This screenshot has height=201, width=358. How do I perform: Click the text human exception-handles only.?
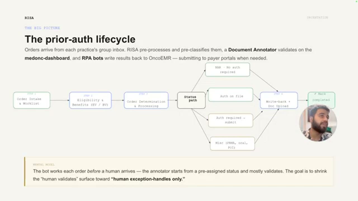[148, 179]
